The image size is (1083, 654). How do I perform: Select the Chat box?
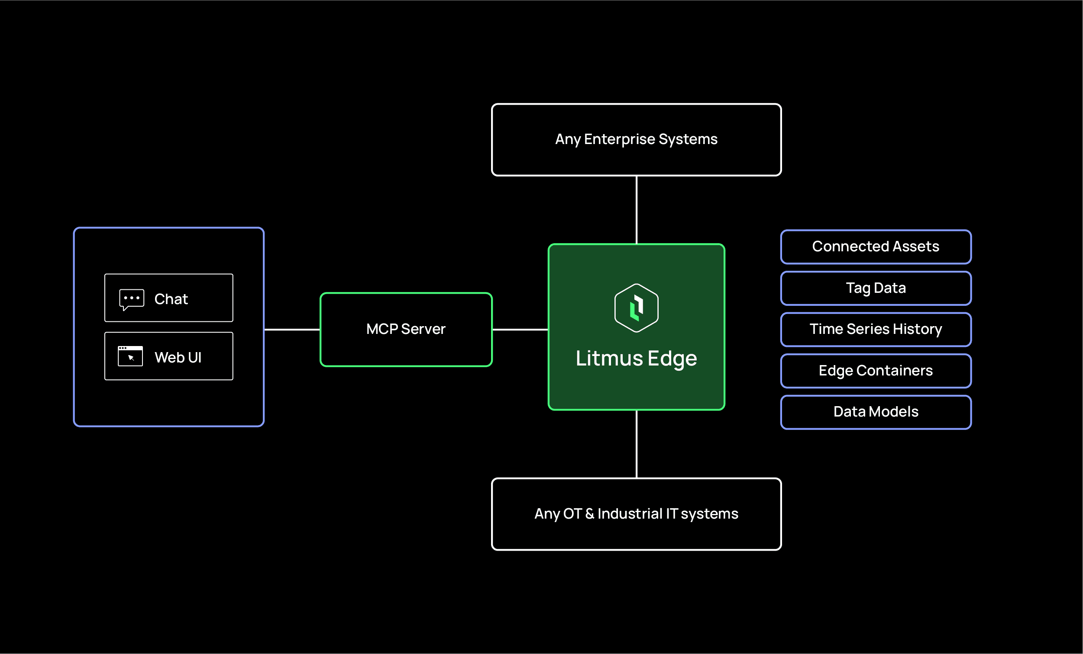pos(169,298)
